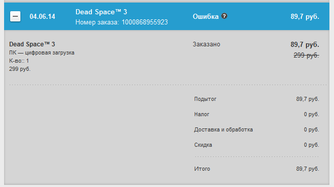The height and width of the screenshot is (187, 334).
Task: Open the Dead Space™ 3 header title
Action: [x=101, y=12]
